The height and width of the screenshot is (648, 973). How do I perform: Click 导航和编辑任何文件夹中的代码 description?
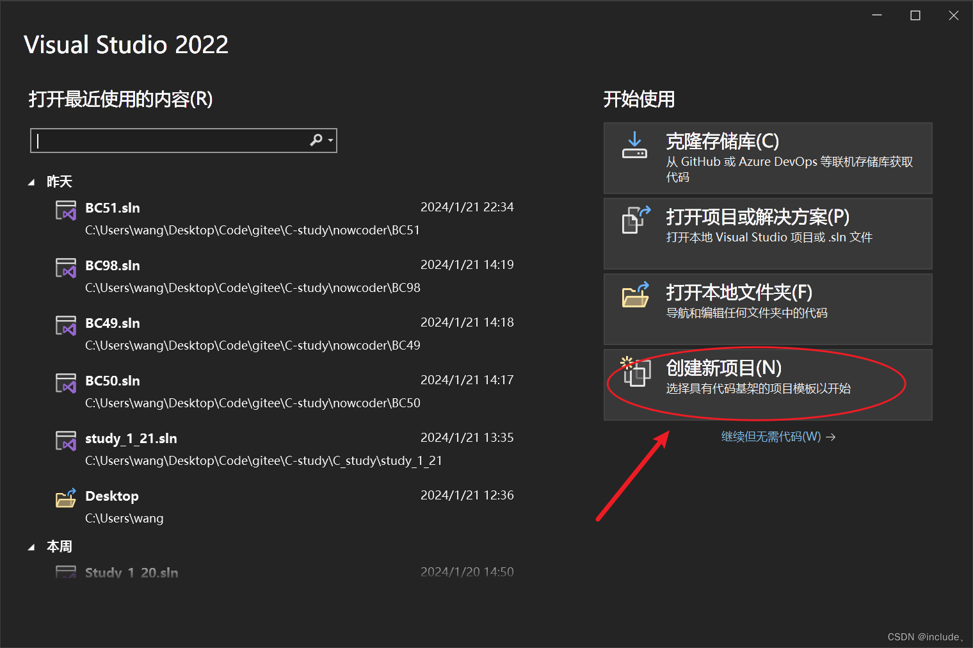tap(747, 312)
